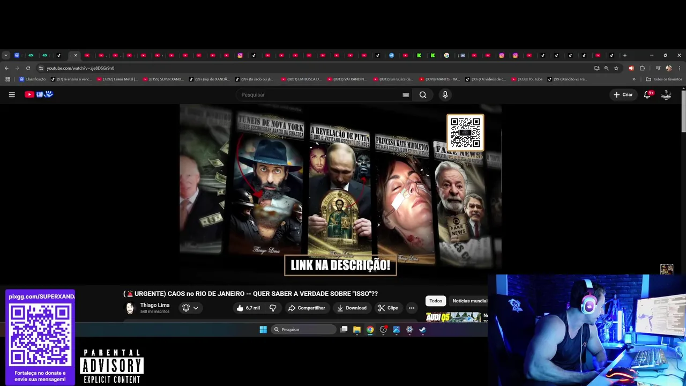Open the VAI XANDIN... bookmark
Image resolution: width=686 pixels, height=386 pixels.
pyautogui.click(x=348, y=79)
